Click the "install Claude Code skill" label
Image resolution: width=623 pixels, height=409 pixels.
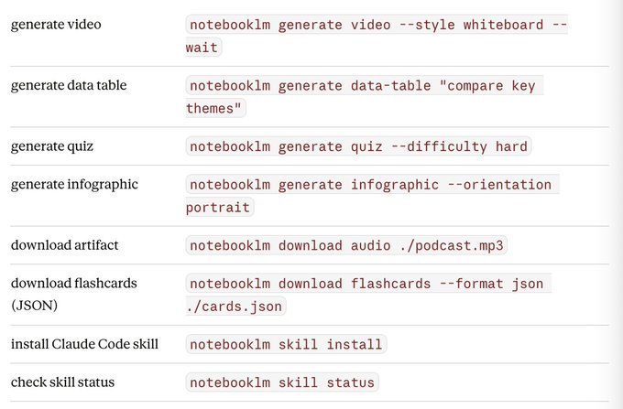(x=84, y=343)
